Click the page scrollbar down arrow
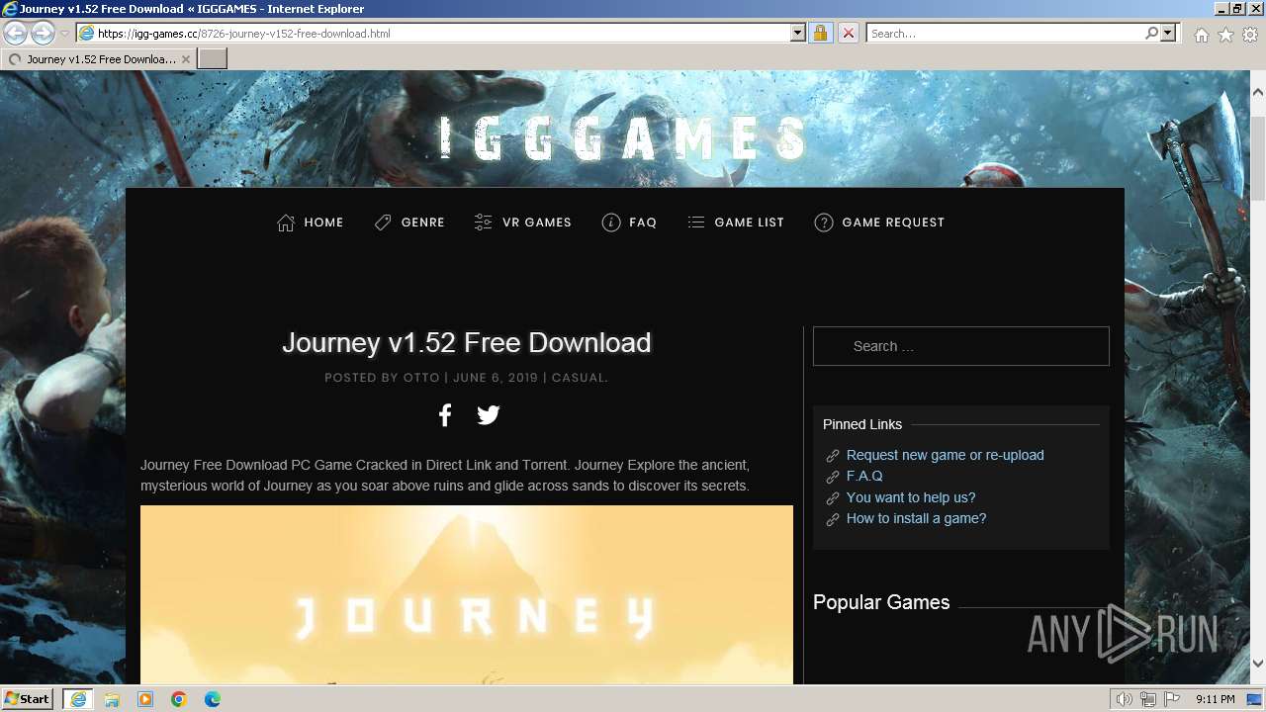Image resolution: width=1266 pixels, height=712 pixels. point(1258,664)
